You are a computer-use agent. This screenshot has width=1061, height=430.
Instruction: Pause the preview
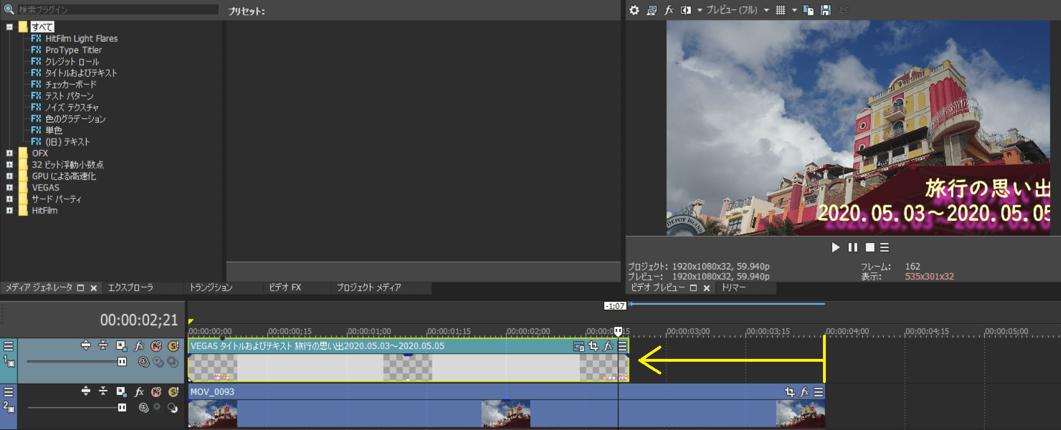coord(853,247)
